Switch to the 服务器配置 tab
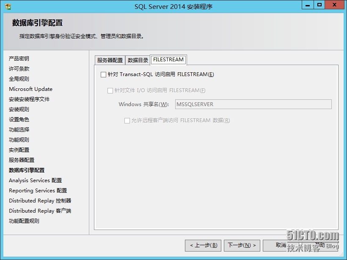The width and height of the screenshot is (347, 260). coord(110,60)
